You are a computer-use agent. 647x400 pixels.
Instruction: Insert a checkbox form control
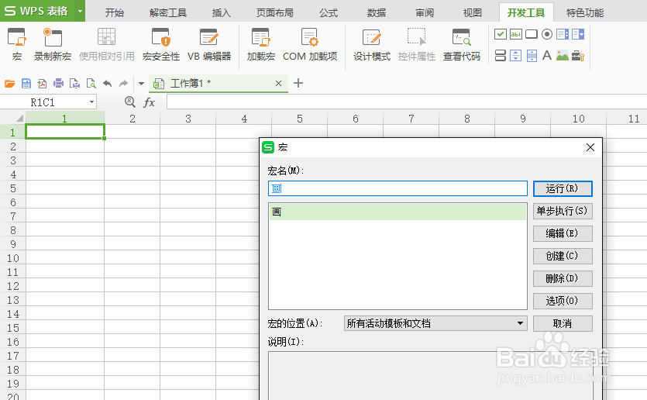coord(500,34)
